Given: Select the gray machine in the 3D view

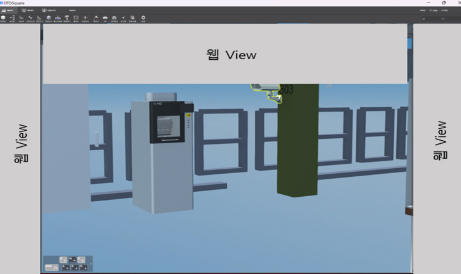Looking at the screenshot, I should [162, 156].
